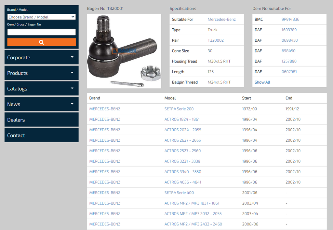Open the SETRA Serie 200 model link

pos(179,109)
